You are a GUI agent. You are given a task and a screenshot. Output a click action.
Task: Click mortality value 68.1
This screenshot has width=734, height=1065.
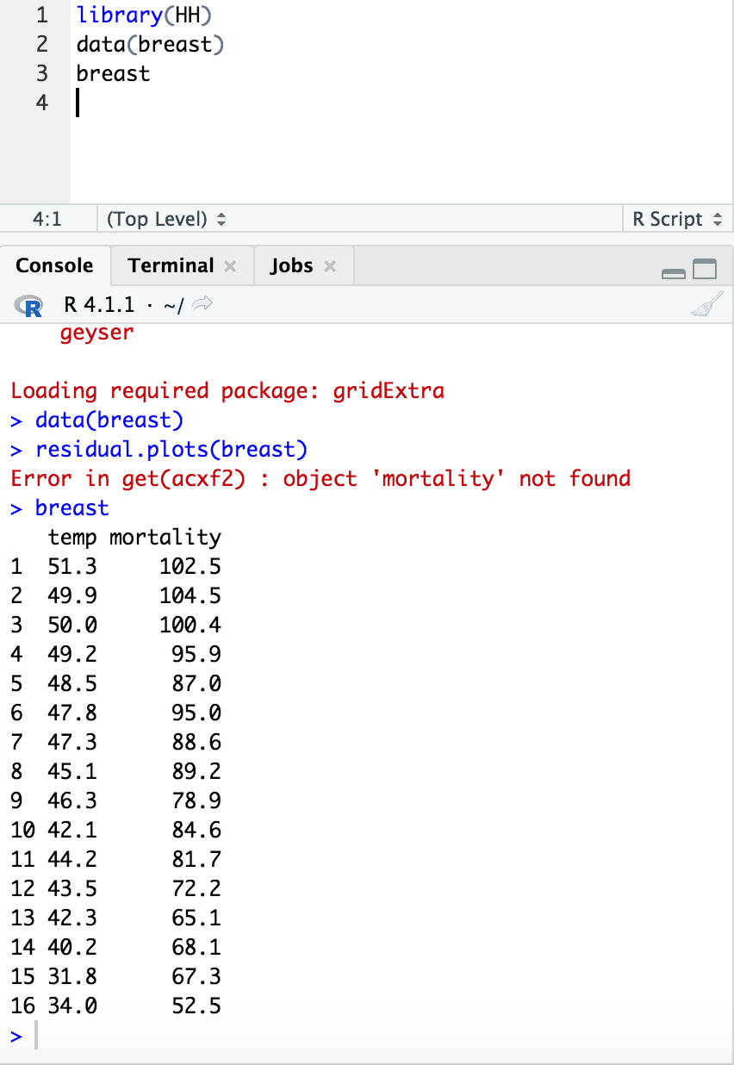[x=196, y=947]
